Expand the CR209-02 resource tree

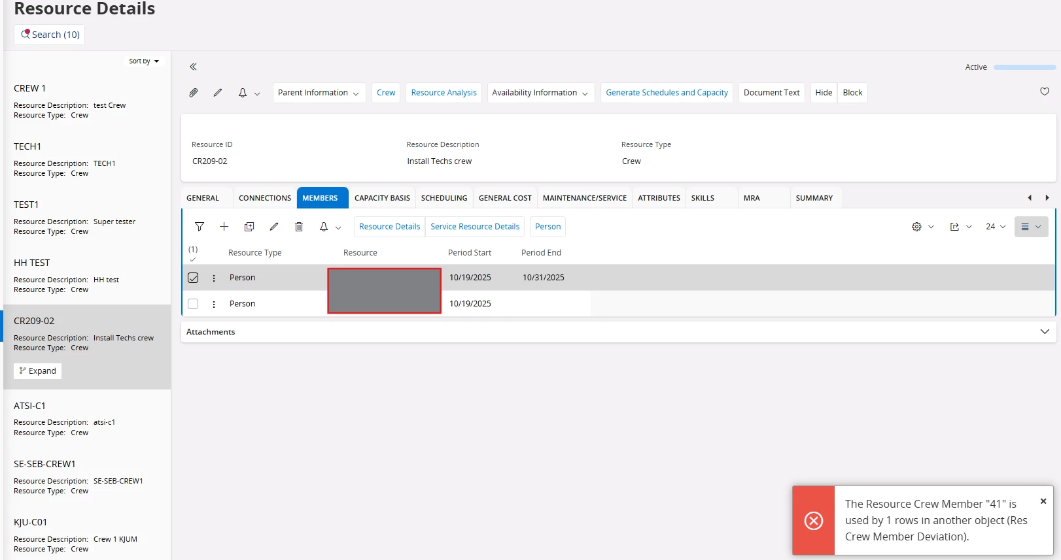[38, 371]
